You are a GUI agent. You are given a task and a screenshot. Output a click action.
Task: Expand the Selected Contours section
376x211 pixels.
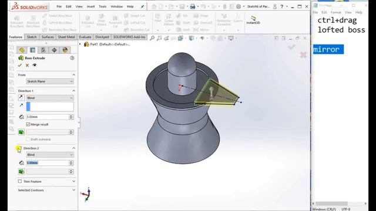click(x=73, y=190)
